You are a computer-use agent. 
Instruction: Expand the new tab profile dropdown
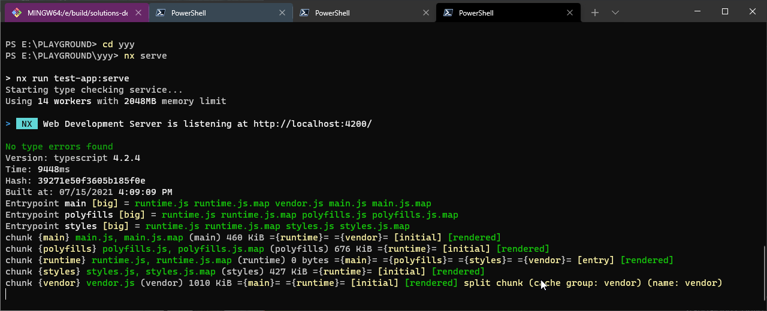(x=615, y=13)
